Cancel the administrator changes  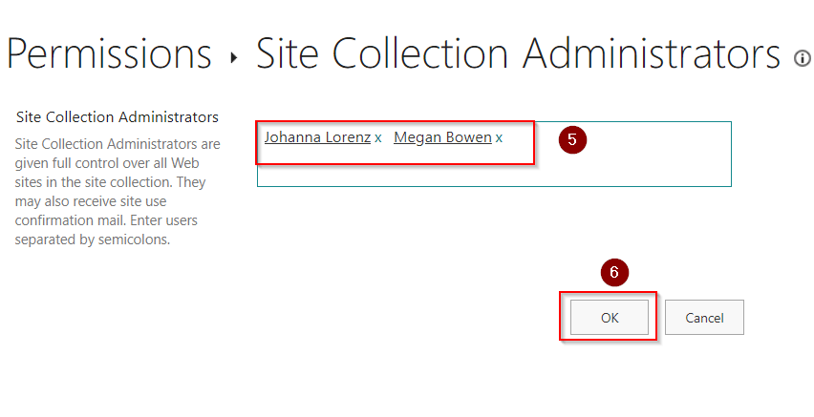704,318
